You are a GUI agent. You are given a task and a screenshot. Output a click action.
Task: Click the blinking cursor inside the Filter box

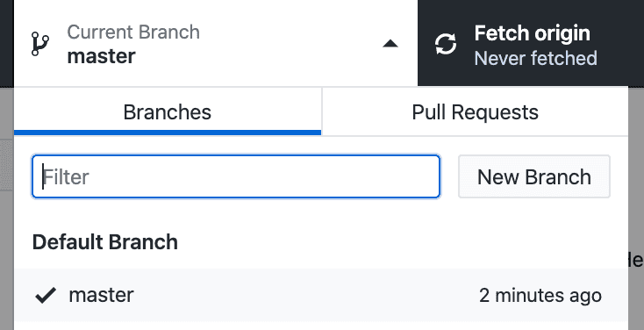(43, 176)
